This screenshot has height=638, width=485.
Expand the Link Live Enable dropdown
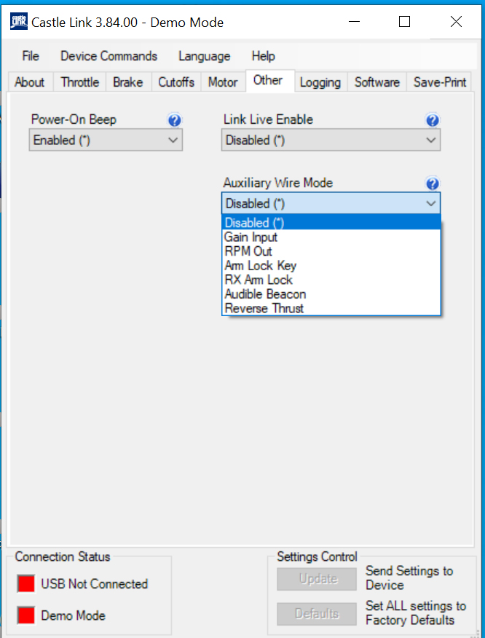tap(331, 141)
